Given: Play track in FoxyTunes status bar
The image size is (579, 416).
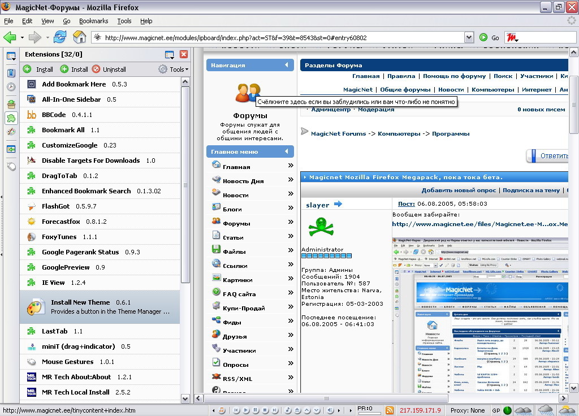Looking at the screenshot, I should point(246,410).
